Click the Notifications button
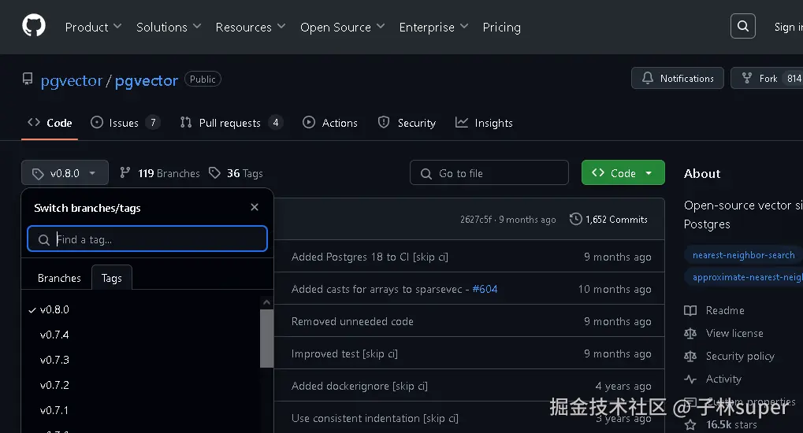Image resolution: width=803 pixels, height=433 pixels. (x=678, y=78)
